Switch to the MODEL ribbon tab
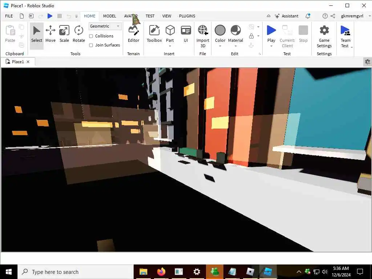Screen dimensions: 372x279 [109, 16]
